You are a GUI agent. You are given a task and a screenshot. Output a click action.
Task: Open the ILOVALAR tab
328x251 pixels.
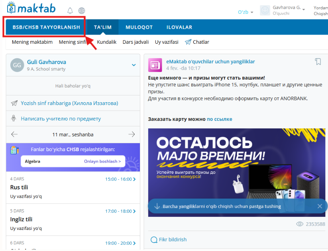tap(179, 27)
